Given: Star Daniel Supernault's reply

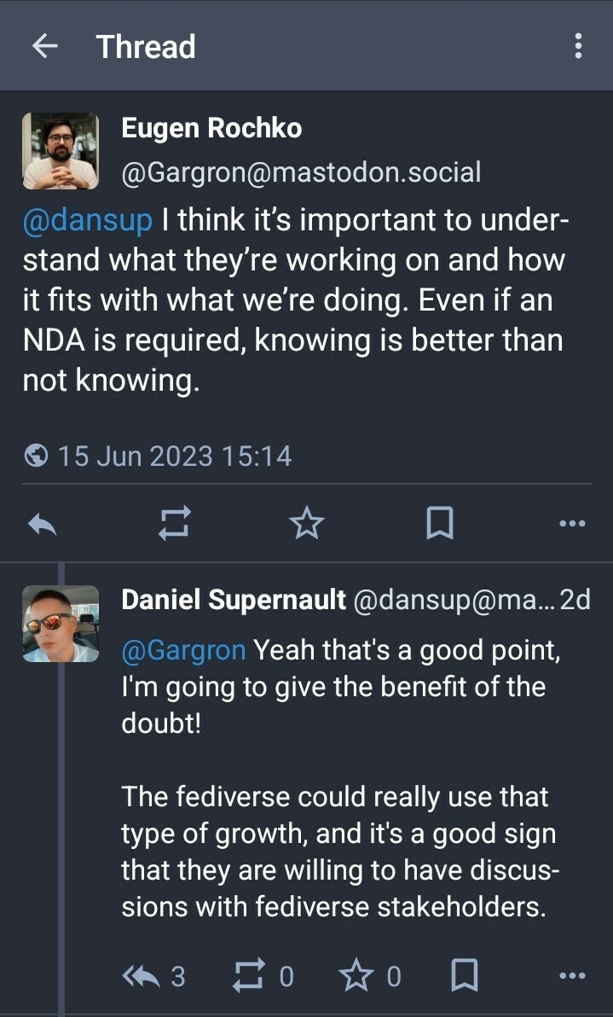Looking at the screenshot, I should [x=356, y=974].
